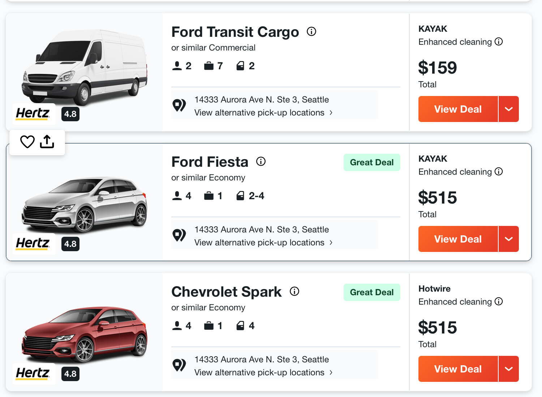The image size is (542, 397).
Task: Click map pin icon in Ford Transit listing
Action: coord(179,106)
